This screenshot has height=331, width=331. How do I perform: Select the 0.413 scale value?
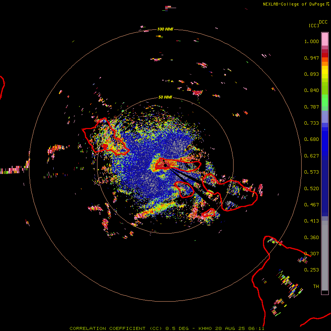[x=312, y=221]
